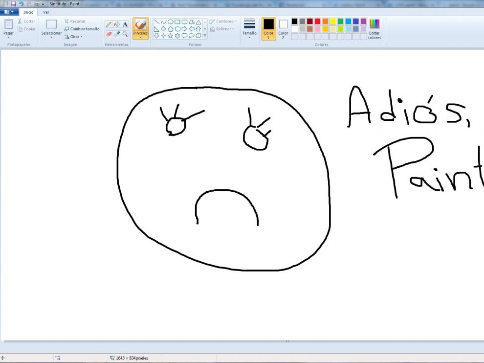Activate Color 1 foreground box
484x363 pixels.
268,29
